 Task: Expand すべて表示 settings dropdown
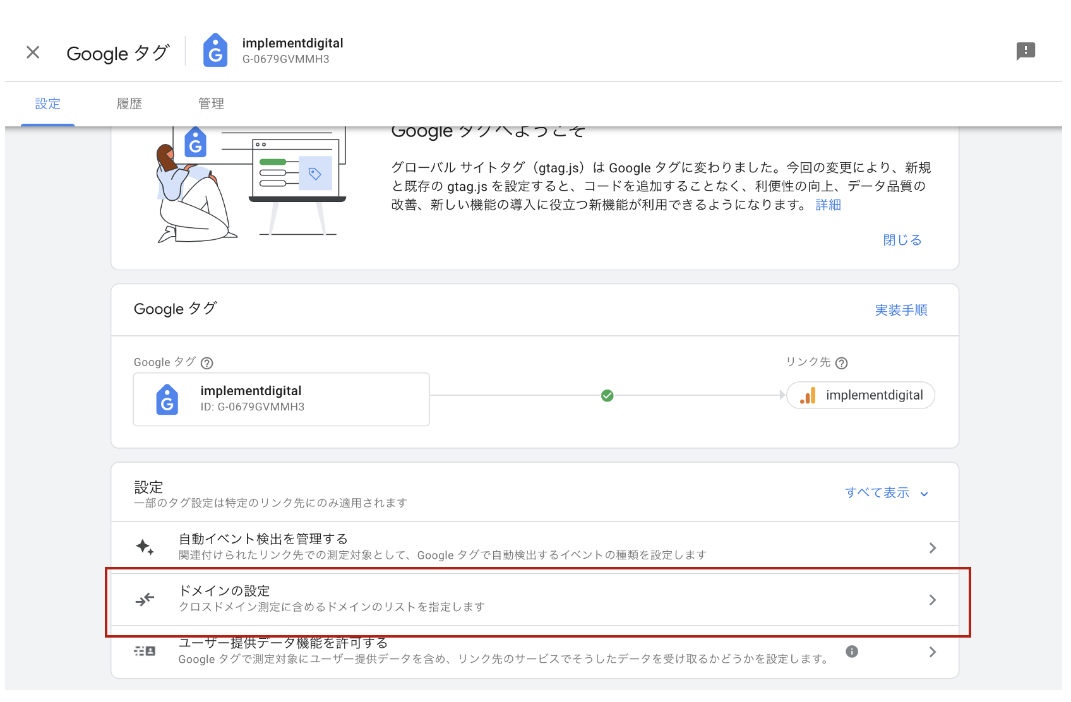tap(887, 493)
